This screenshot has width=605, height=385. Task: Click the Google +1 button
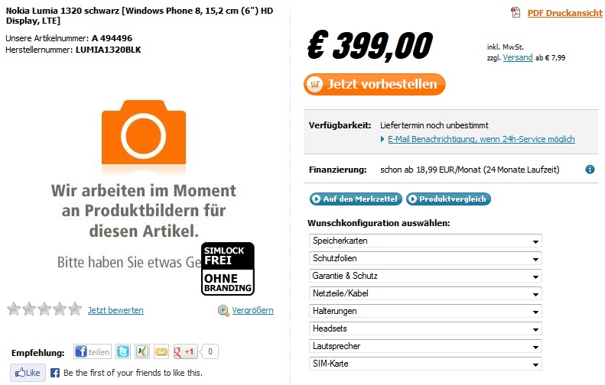coord(185,351)
